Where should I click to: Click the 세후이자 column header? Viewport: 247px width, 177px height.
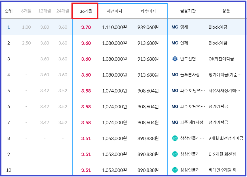point(148,11)
